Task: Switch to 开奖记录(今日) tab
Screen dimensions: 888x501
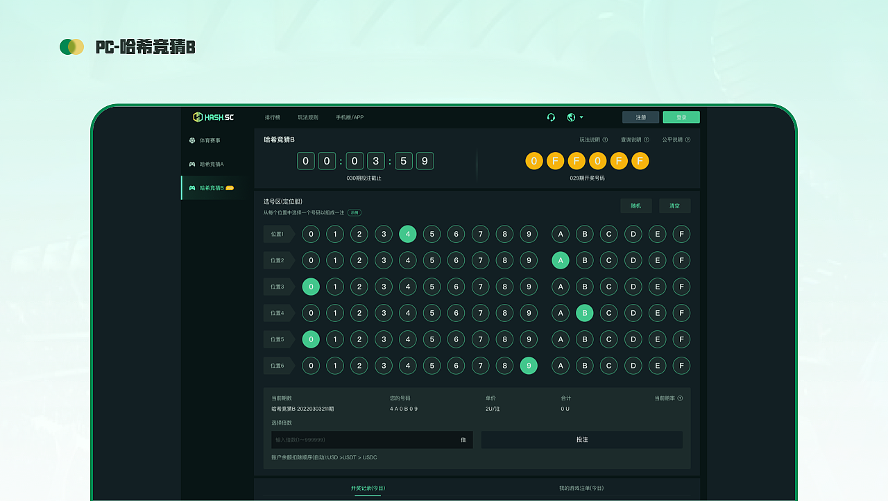Action: tap(368, 488)
